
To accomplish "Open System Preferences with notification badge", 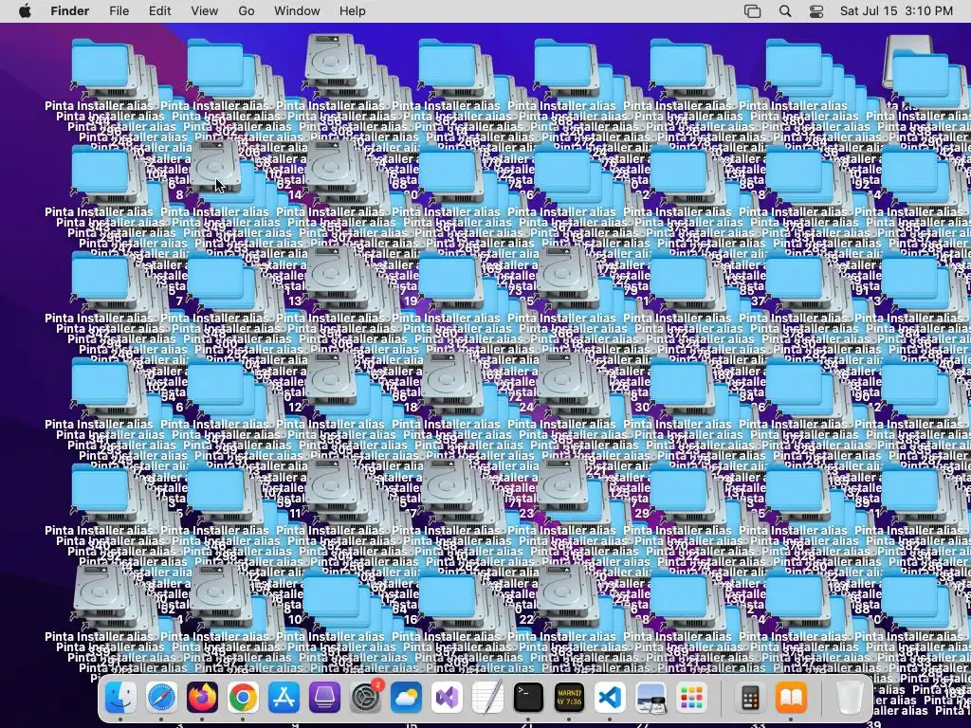I will click(x=365, y=698).
